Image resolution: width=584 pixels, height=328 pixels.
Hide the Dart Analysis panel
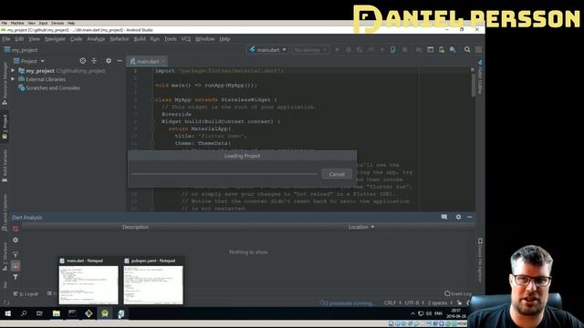(470, 217)
